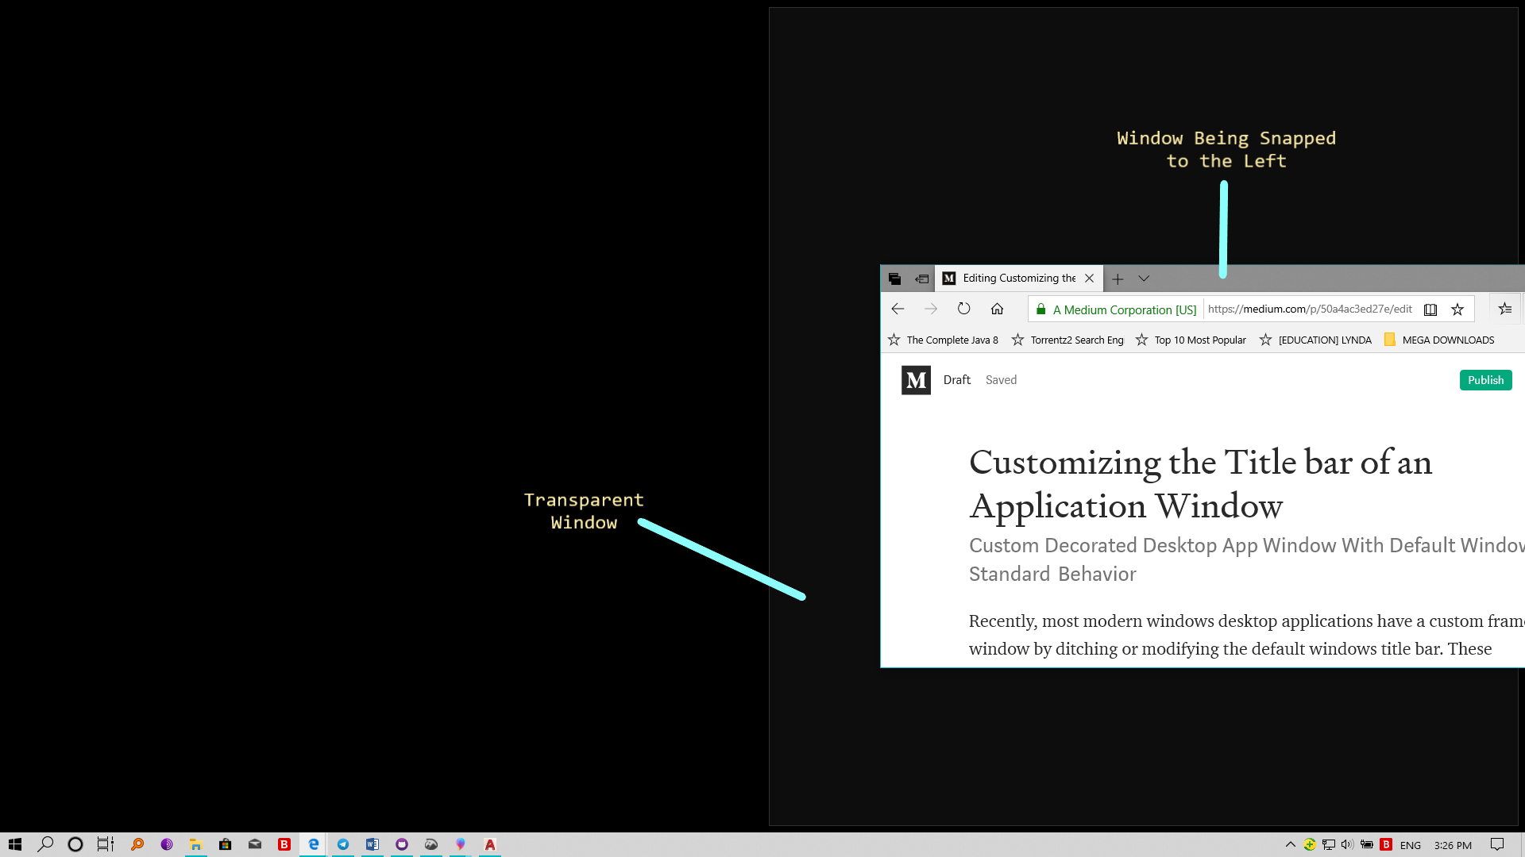The image size is (1525, 857).
Task: Select the Editing Customizing the tab
Action: click(x=1018, y=279)
